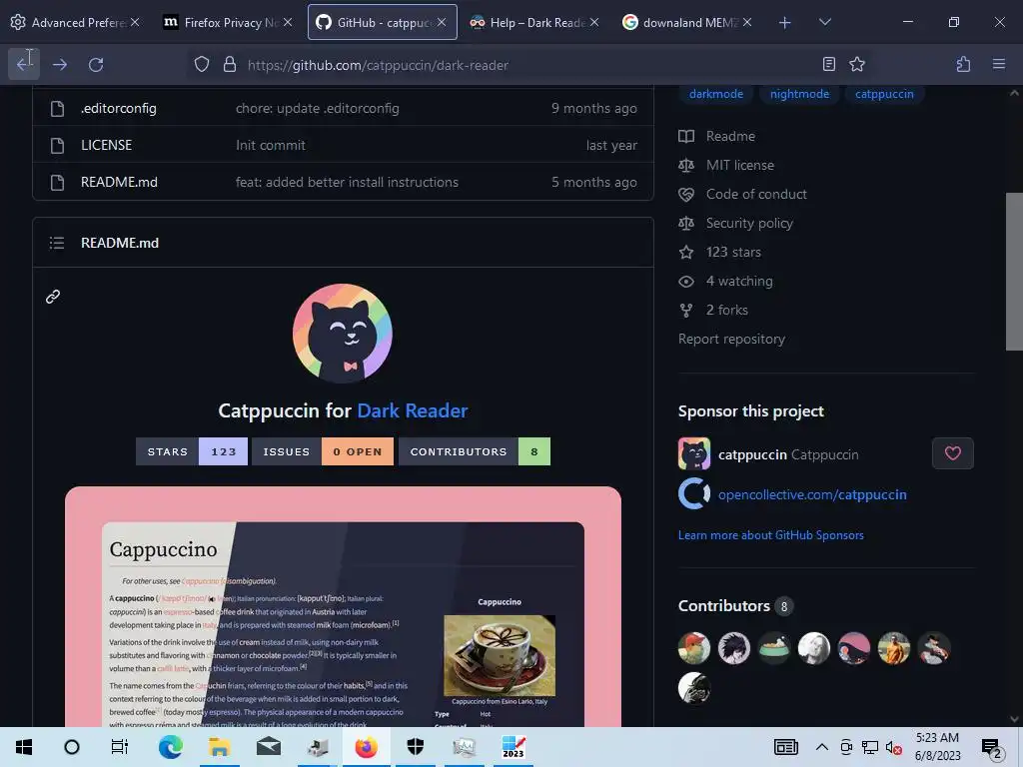Image resolution: width=1023 pixels, height=767 pixels.
Task: Open the Contributors 8 heading link
Action: [735, 606]
